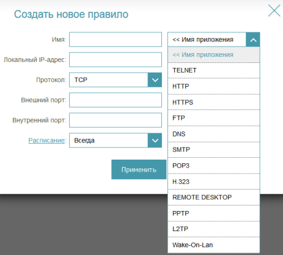Close the new rule dialog with X icon
283x255 pixels.
pos(274,11)
